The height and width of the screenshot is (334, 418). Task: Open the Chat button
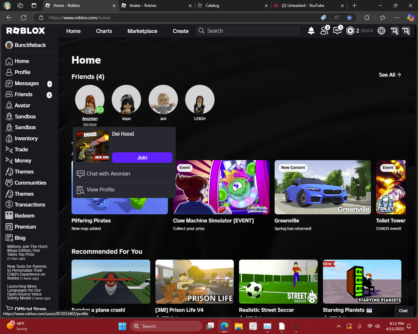tap(403, 311)
